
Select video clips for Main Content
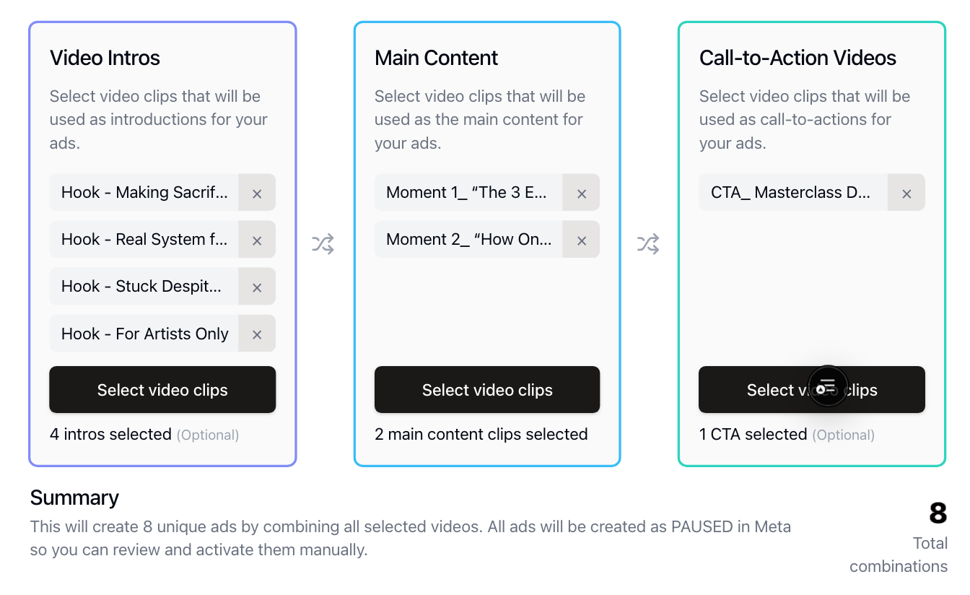(x=486, y=389)
